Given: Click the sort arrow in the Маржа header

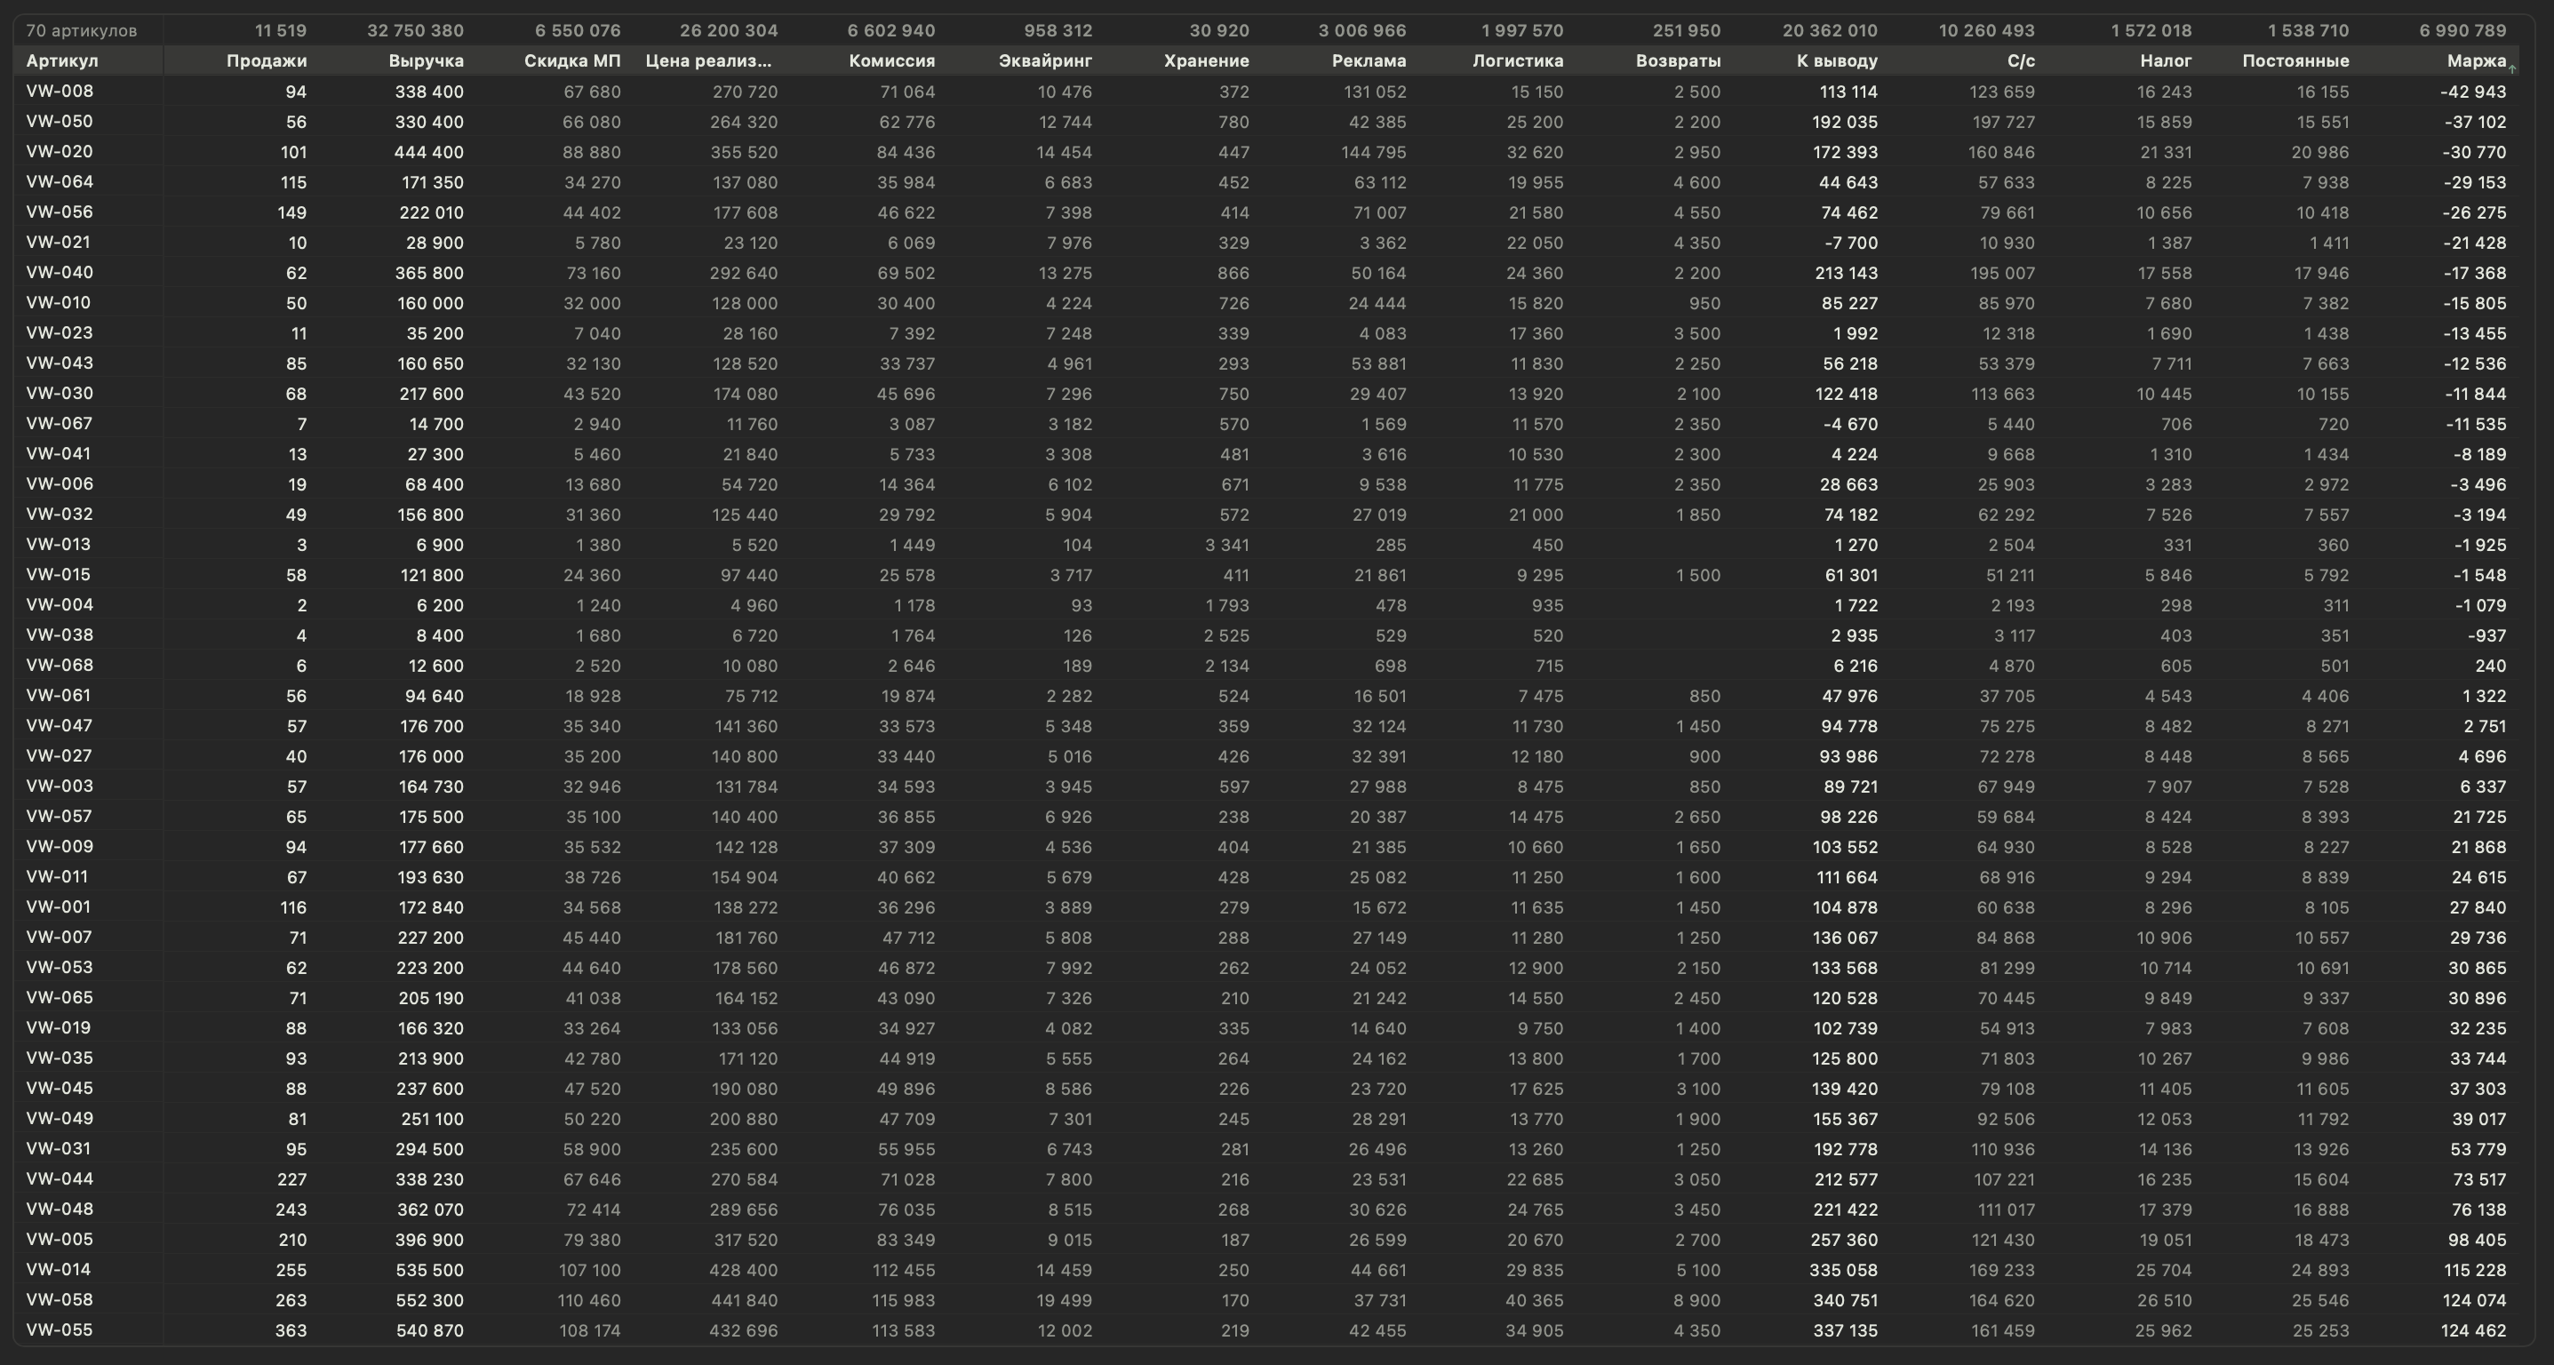Looking at the screenshot, I should tap(2512, 68).
